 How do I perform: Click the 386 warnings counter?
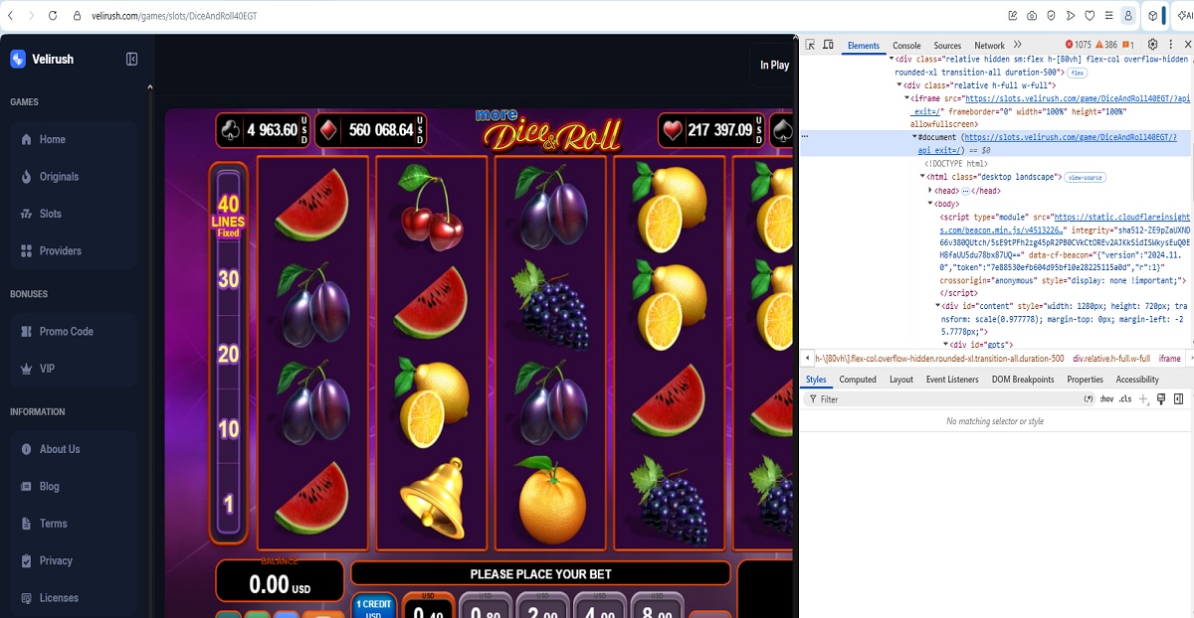1106,45
